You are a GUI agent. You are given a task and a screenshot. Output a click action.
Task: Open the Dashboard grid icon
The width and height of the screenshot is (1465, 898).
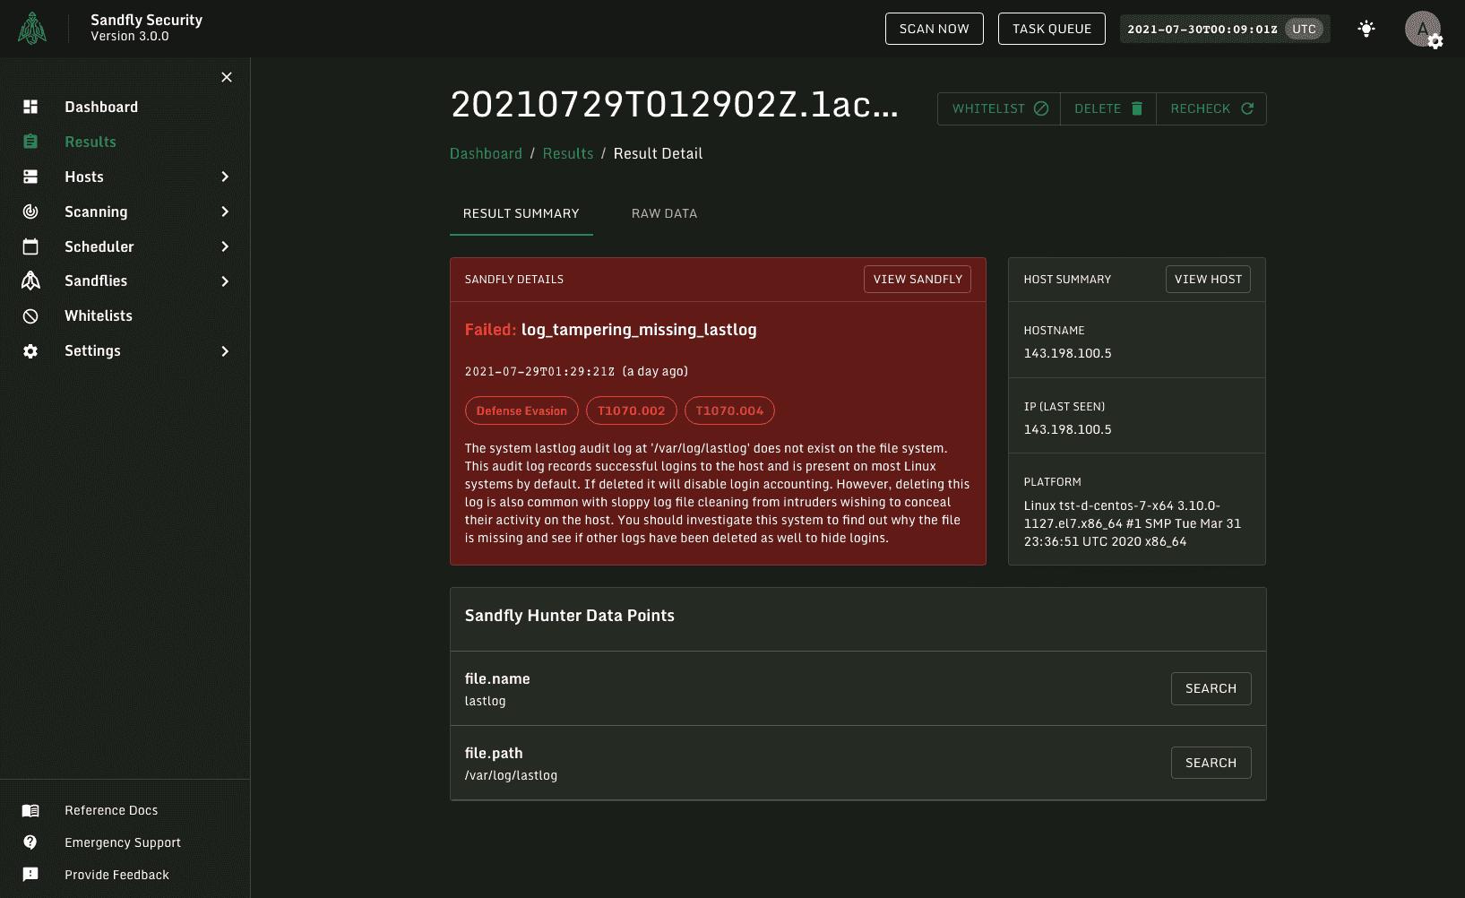click(30, 107)
